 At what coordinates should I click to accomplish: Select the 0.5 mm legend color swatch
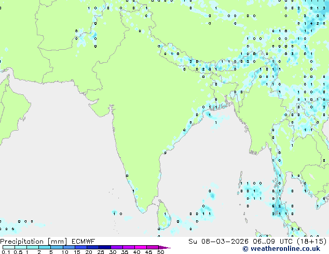(21, 247)
